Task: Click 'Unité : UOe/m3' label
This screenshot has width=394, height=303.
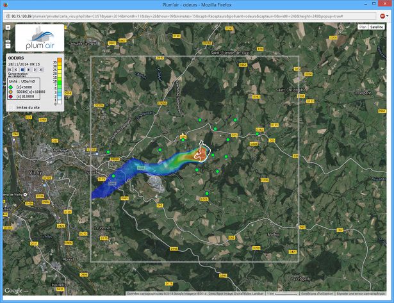Action: pos(21,81)
